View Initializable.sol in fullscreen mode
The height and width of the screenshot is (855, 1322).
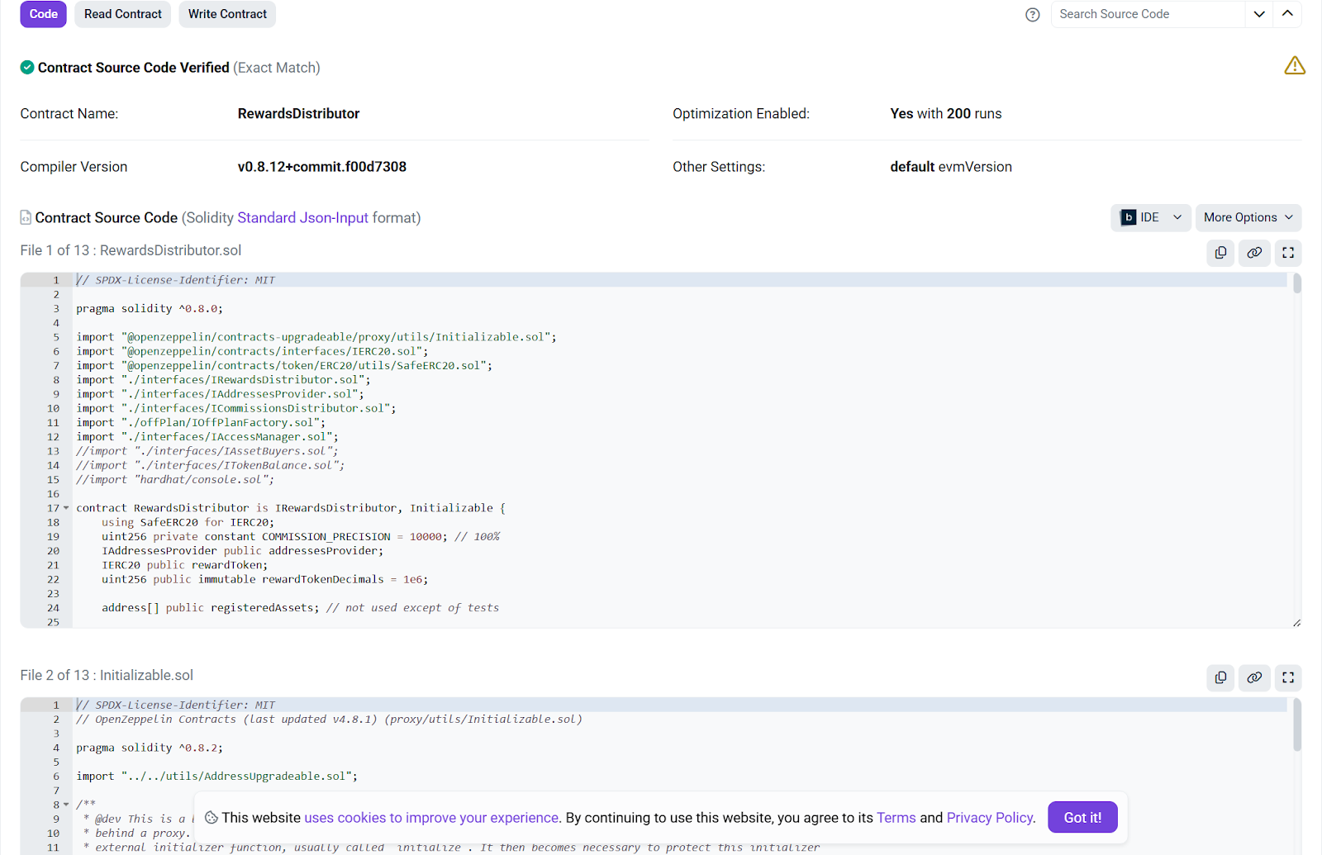coord(1287,677)
